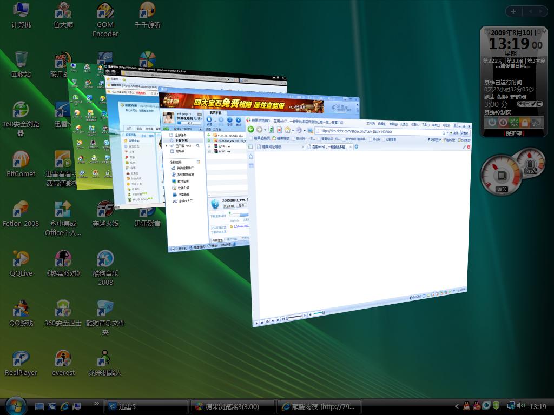Launch RealPlayer from the desktop
This screenshot has height=415, width=554.
point(21,363)
